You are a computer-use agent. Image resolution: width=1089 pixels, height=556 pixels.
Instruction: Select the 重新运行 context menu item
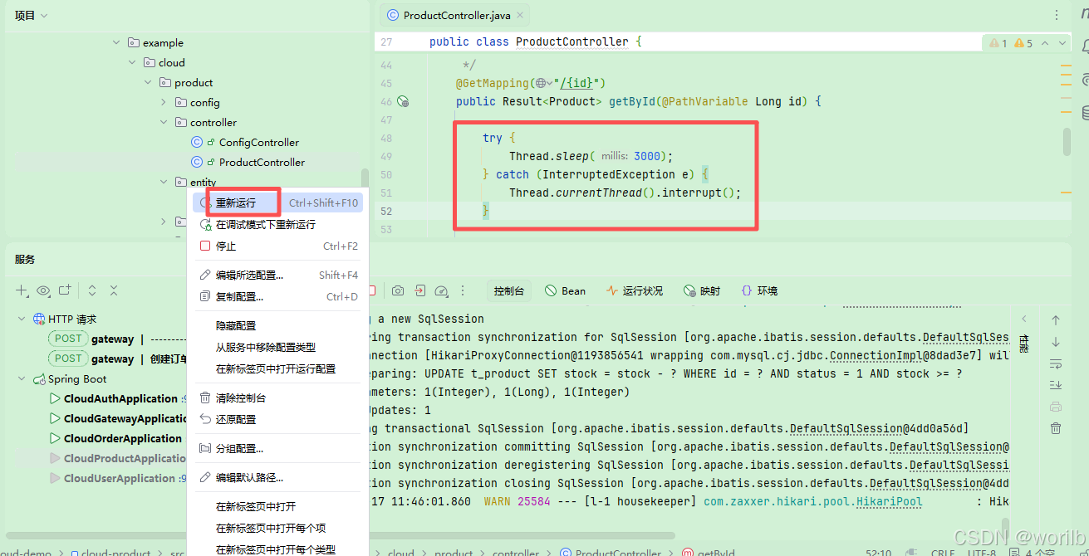pos(277,202)
